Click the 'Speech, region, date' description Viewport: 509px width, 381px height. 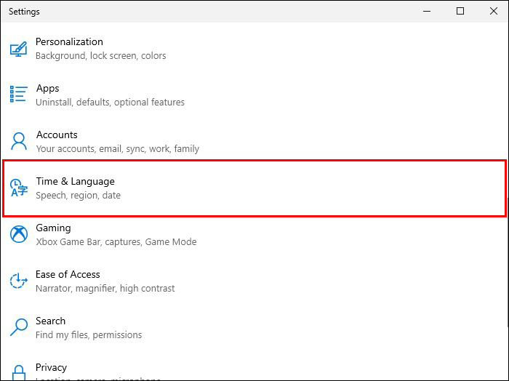78,196
